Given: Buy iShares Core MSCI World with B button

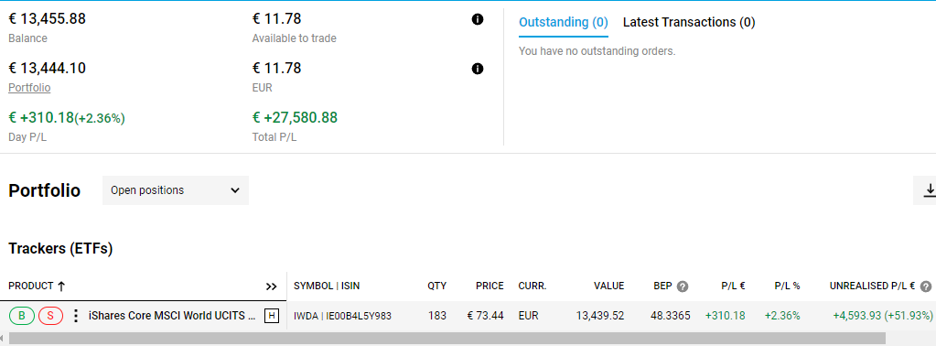Looking at the screenshot, I should (x=22, y=316).
